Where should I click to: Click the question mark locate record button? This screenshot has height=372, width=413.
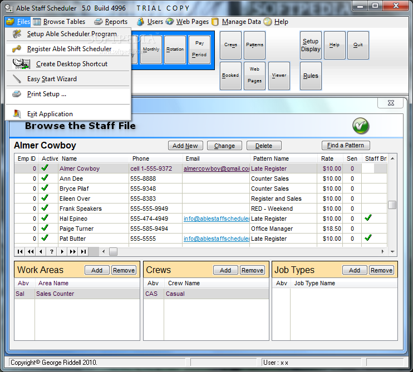click(x=52, y=251)
